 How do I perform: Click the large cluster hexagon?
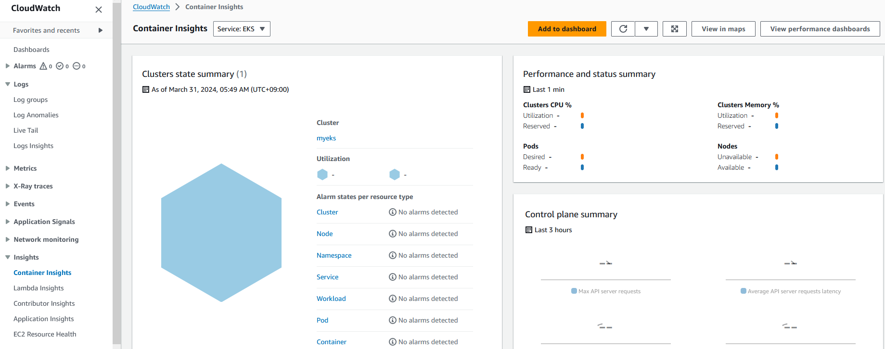tap(221, 233)
